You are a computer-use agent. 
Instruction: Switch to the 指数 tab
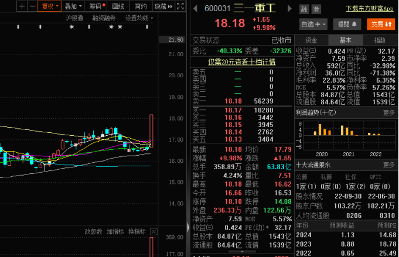(380, 40)
